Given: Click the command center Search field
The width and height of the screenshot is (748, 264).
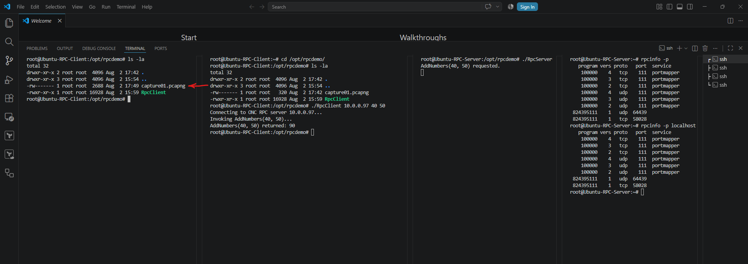Looking at the screenshot, I should click(375, 7).
